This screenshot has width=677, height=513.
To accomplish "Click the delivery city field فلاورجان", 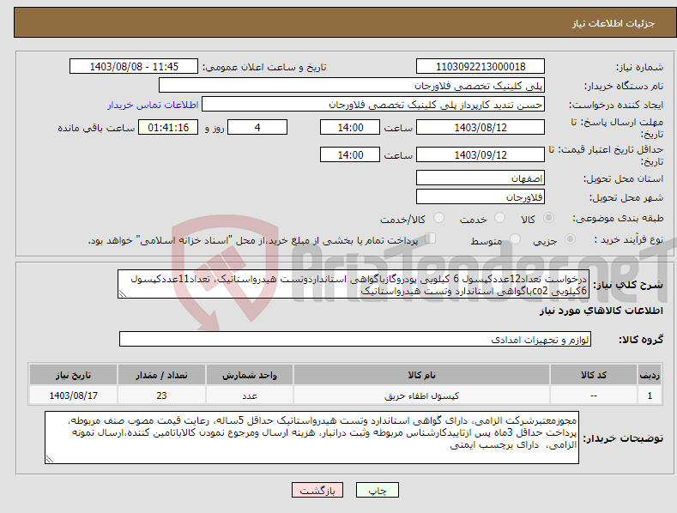I will click(481, 197).
